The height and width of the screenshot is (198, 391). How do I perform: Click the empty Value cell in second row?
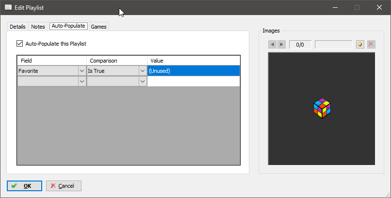coord(194,82)
